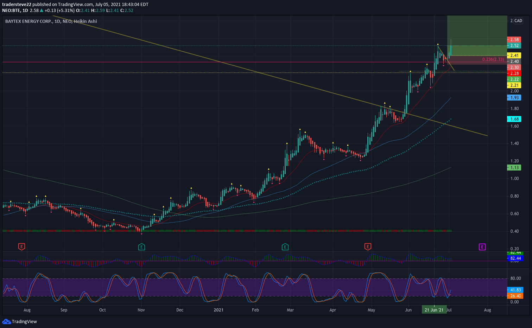The height and width of the screenshot is (328, 532).
Task: Click the NEO:BTE symbol in the header
Action: click(x=11, y=11)
